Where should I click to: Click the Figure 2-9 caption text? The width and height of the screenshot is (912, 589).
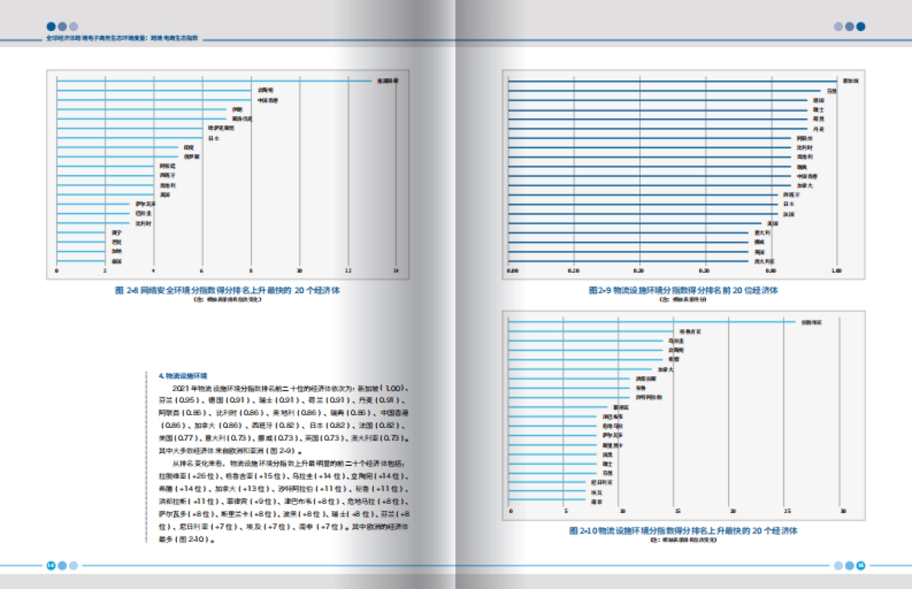pyautogui.click(x=683, y=290)
